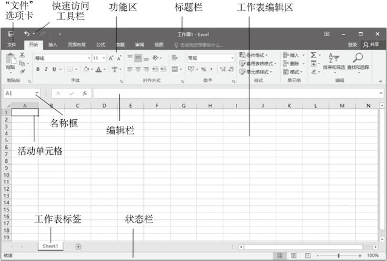This screenshot has width=387, height=261.
Task: Toggle middle vertical alignment
Action: [x=138, y=58]
